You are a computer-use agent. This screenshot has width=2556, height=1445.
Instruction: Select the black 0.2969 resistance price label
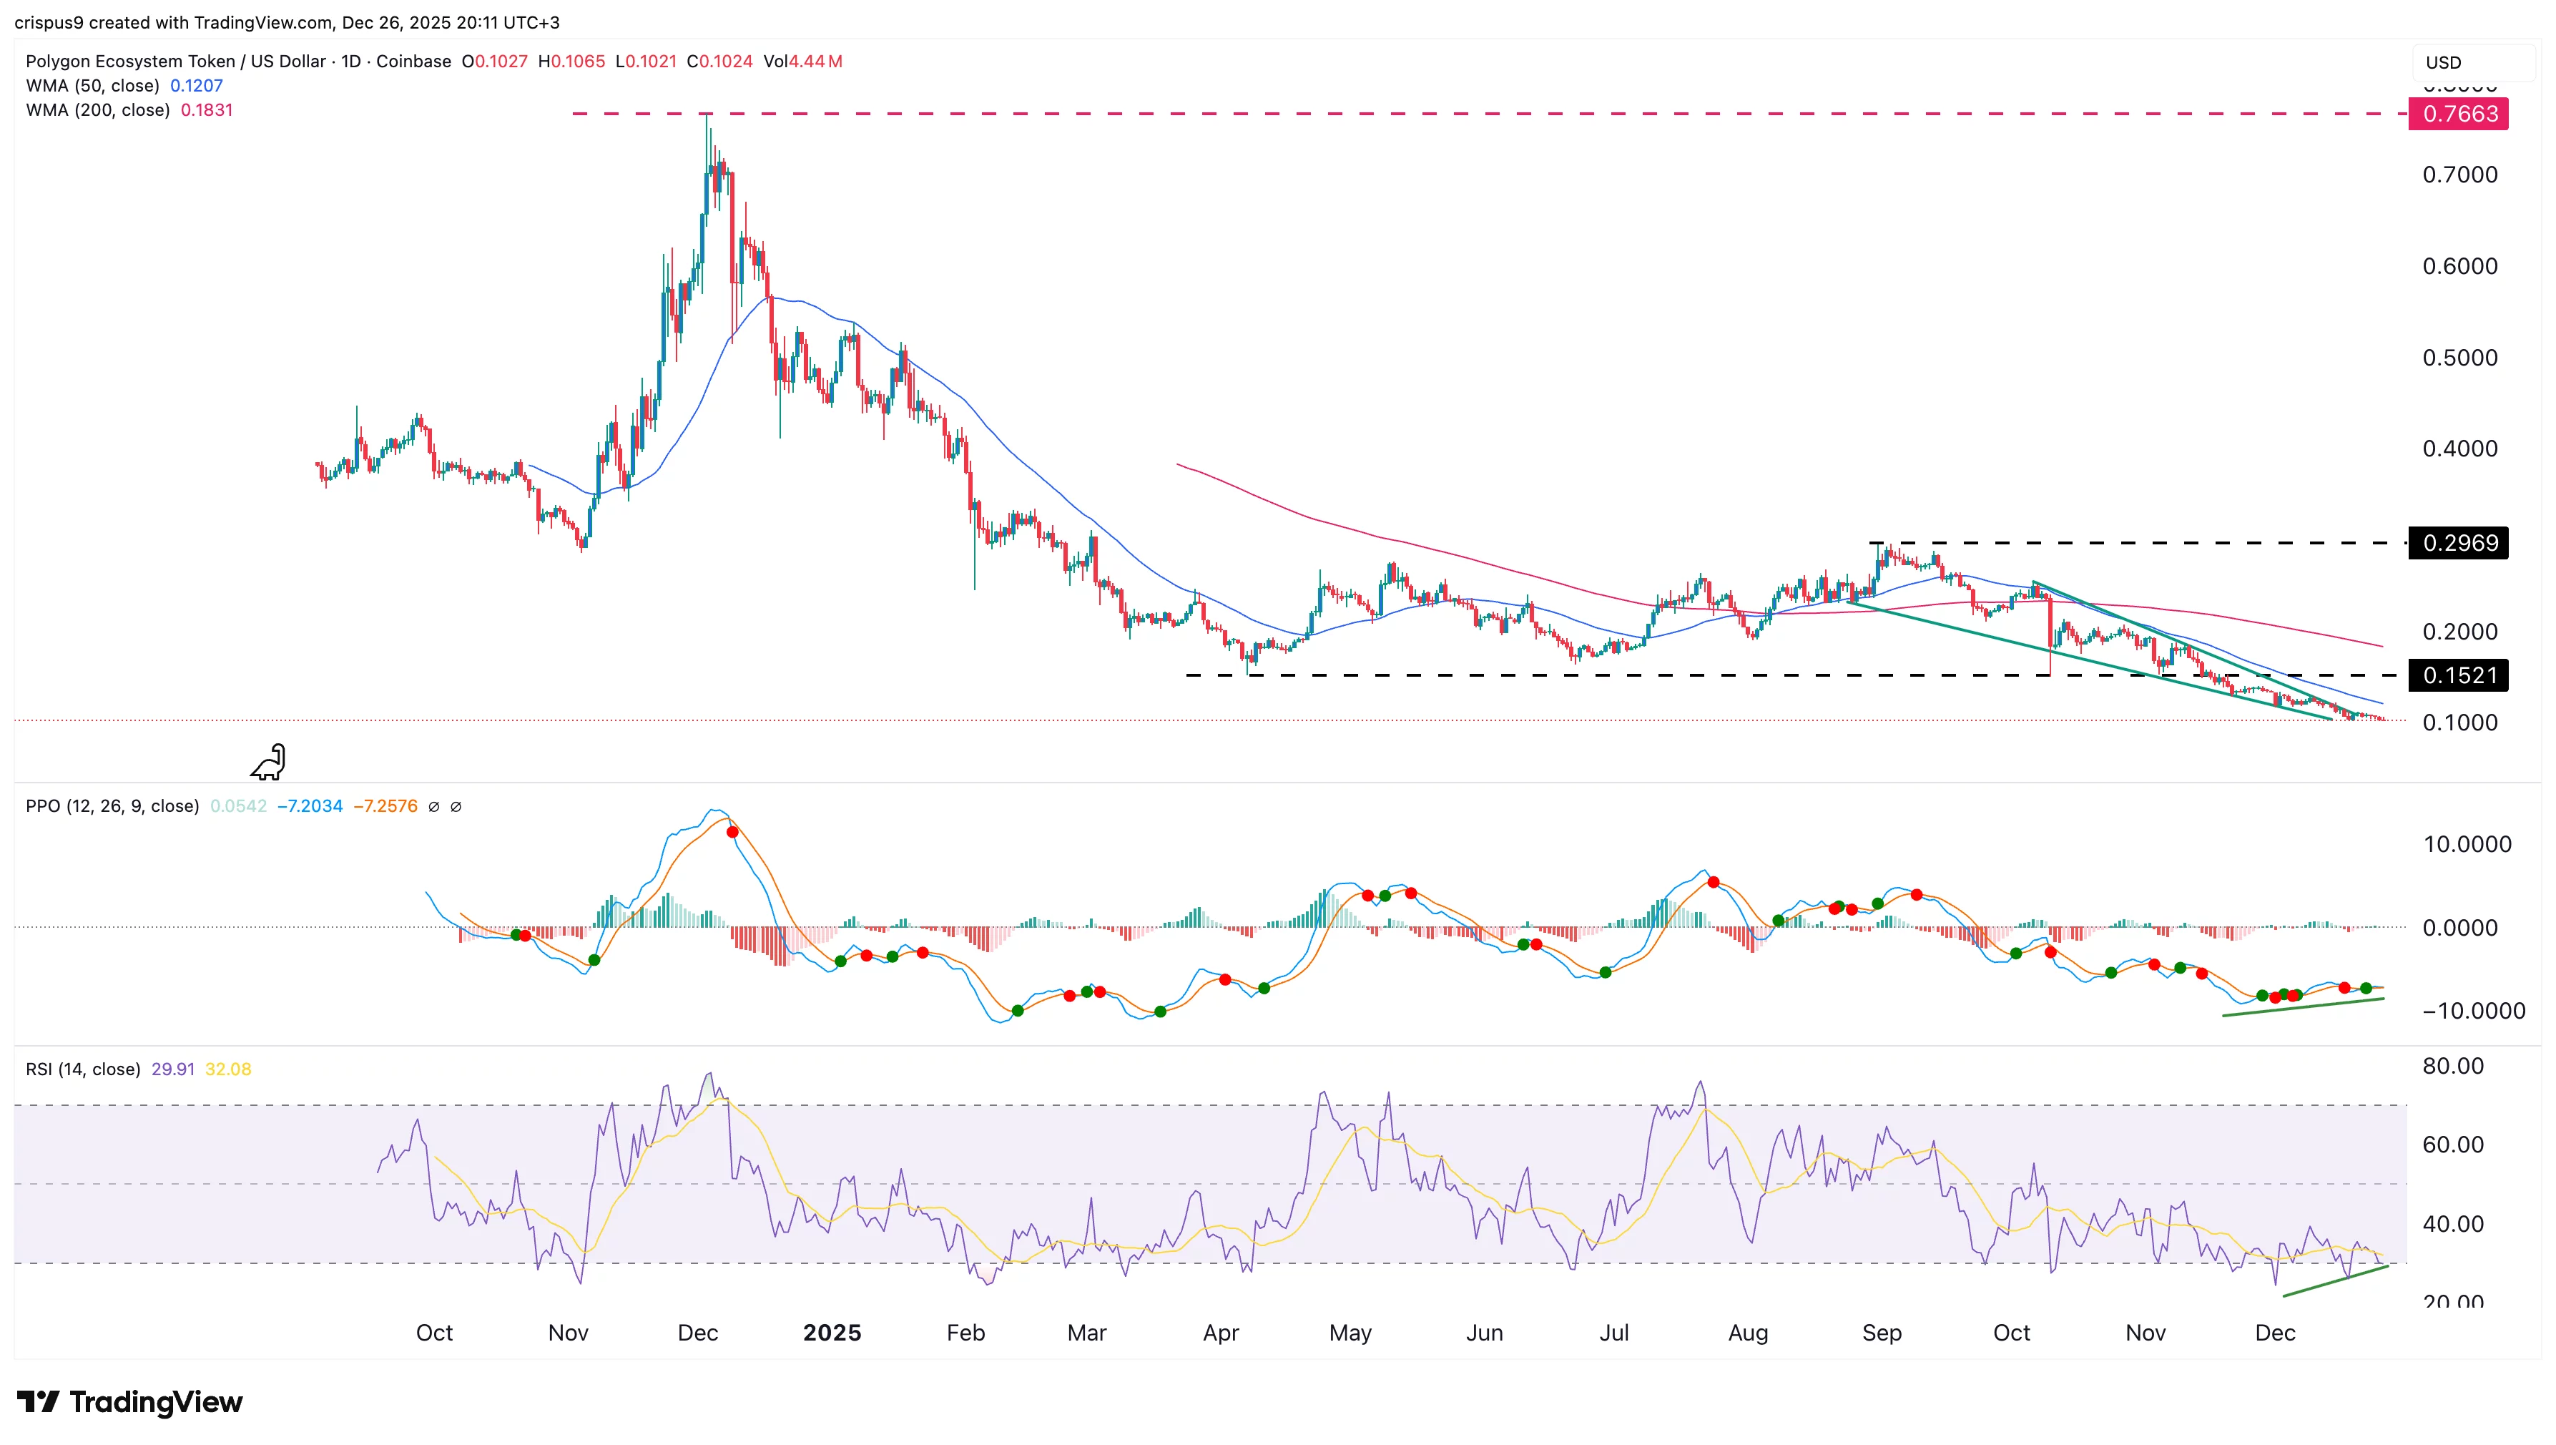pyautogui.click(x=2459, y=543)
